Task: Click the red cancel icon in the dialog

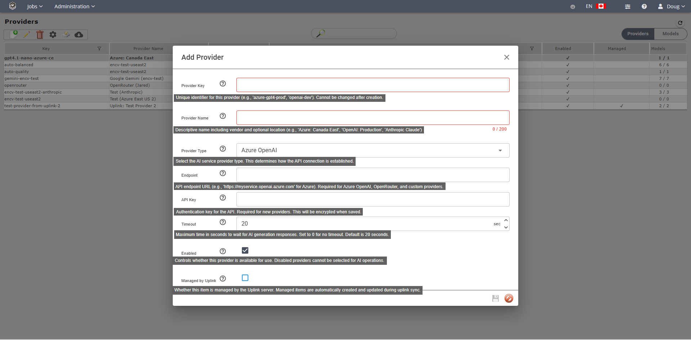Action: tap(509, 298)
